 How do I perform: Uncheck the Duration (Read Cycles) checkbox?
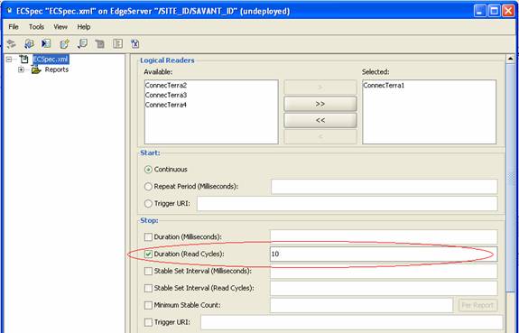coord(148,254)
